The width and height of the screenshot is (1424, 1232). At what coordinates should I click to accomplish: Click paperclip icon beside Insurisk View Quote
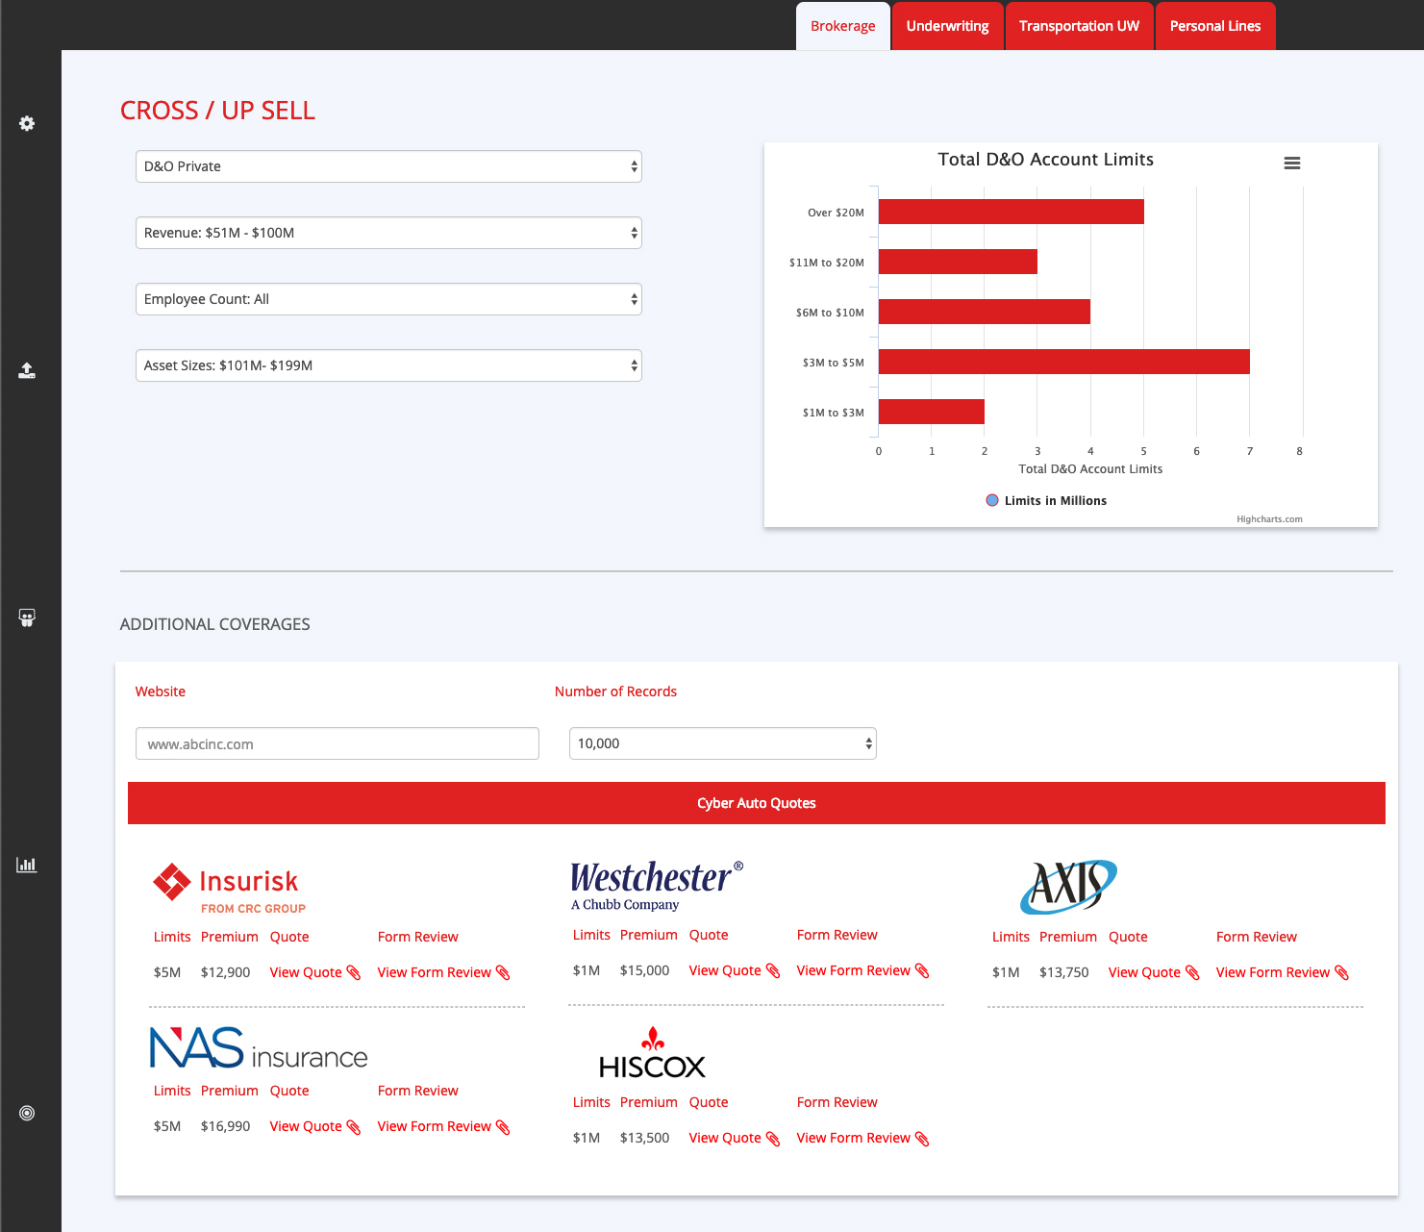[x=354, y=973]
